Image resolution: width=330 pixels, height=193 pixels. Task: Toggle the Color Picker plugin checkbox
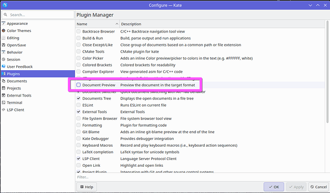pyautogui.click(x=78, y=58)
